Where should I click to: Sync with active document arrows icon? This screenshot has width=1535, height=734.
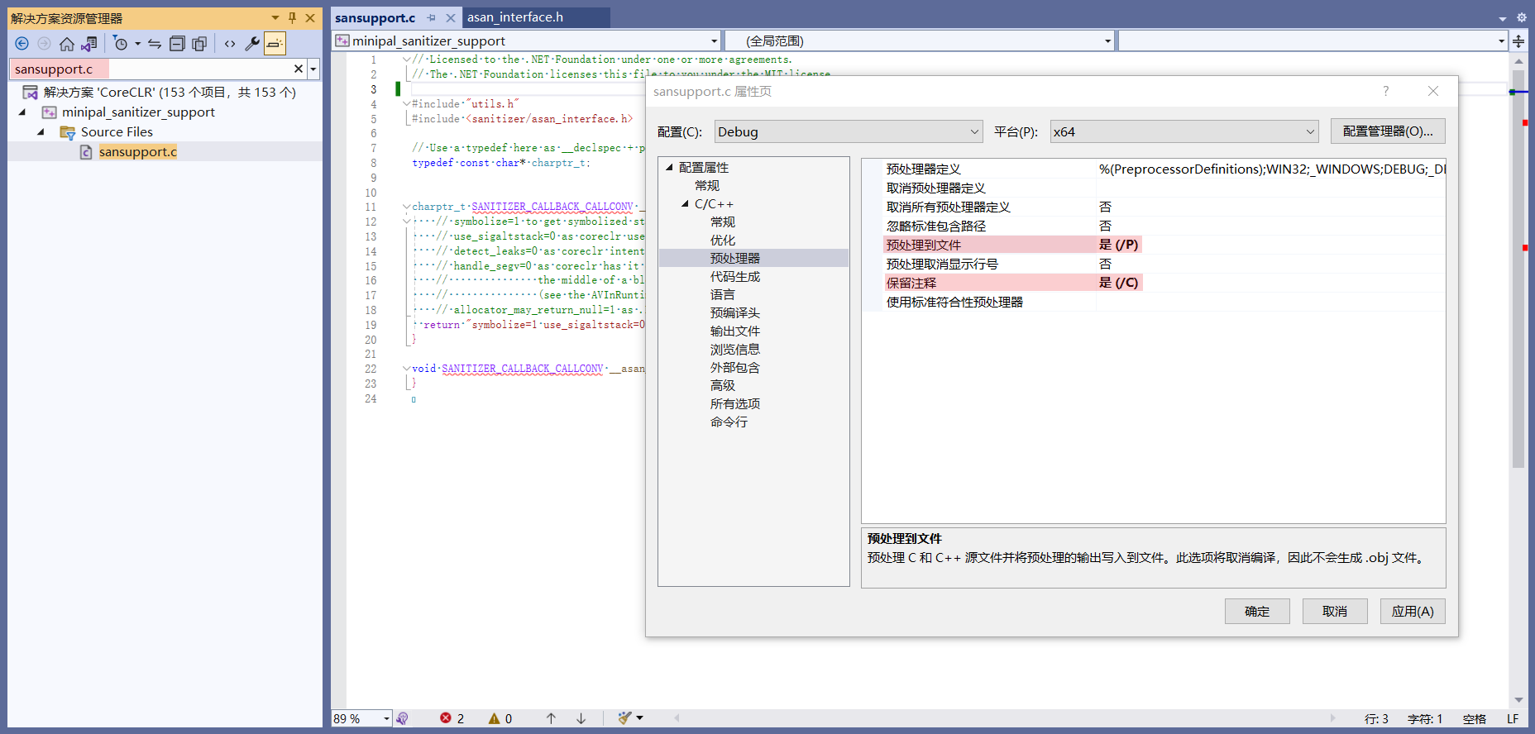pos(155,44)
